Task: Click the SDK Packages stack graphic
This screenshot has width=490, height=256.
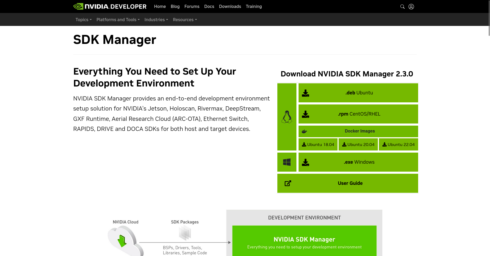Action: point(185,233)
